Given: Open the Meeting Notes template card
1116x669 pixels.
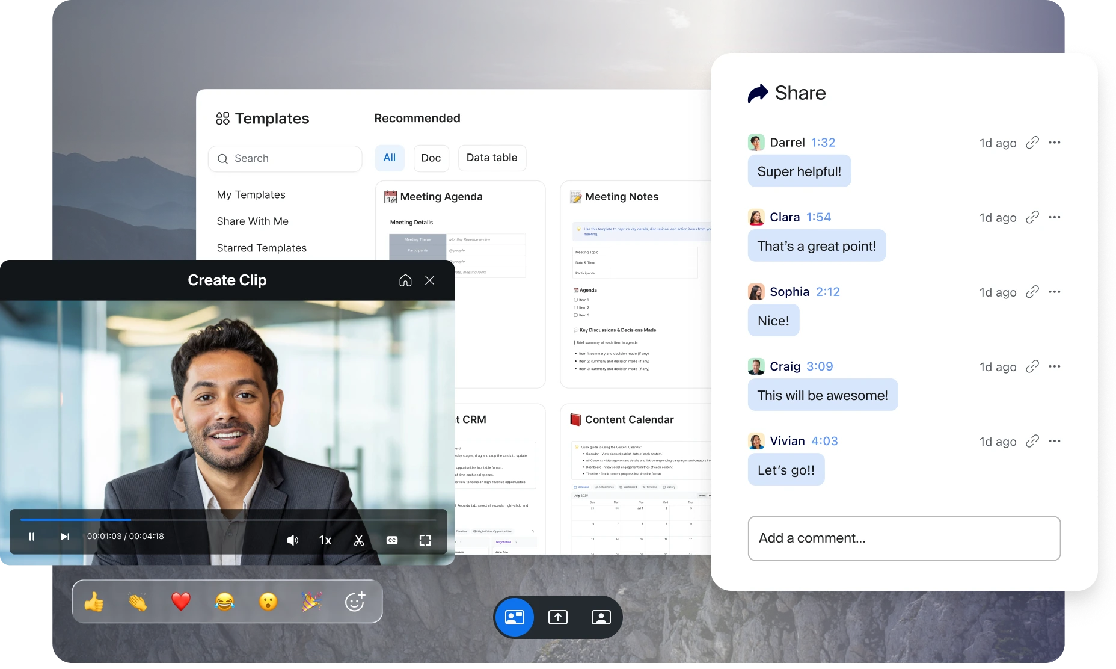Looking at the screenshot, I should (636, 284).
